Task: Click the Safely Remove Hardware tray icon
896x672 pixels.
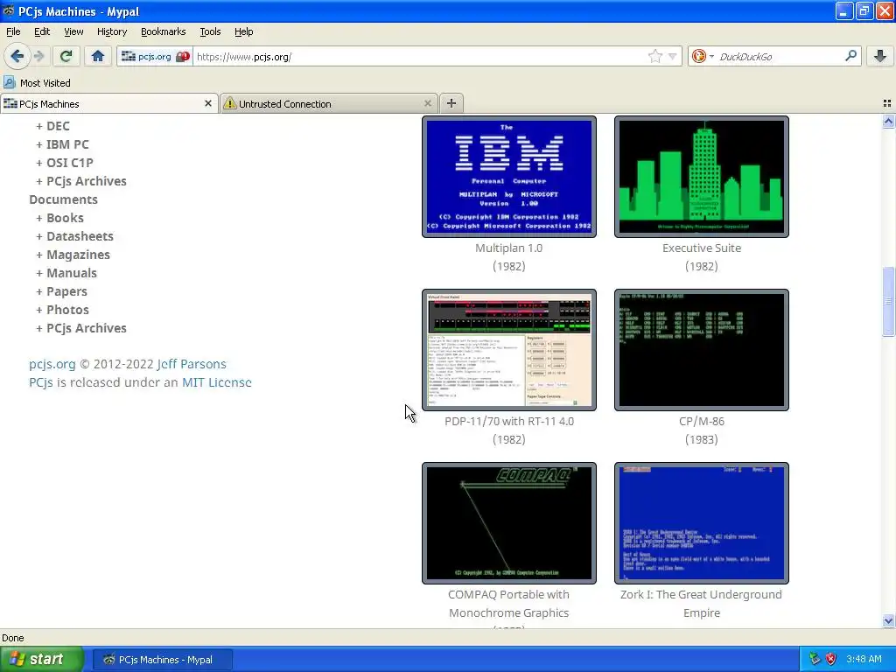Action: tap(815, 659)
